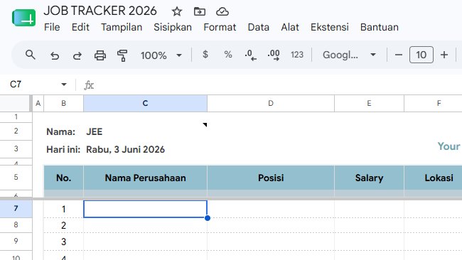Click the 'Lokasi' header cell

tap(433, 178)
